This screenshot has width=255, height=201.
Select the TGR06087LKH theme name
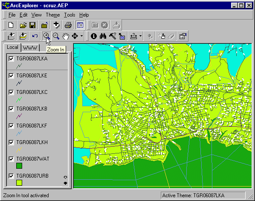pyautogui.click(x=32, y=142)
